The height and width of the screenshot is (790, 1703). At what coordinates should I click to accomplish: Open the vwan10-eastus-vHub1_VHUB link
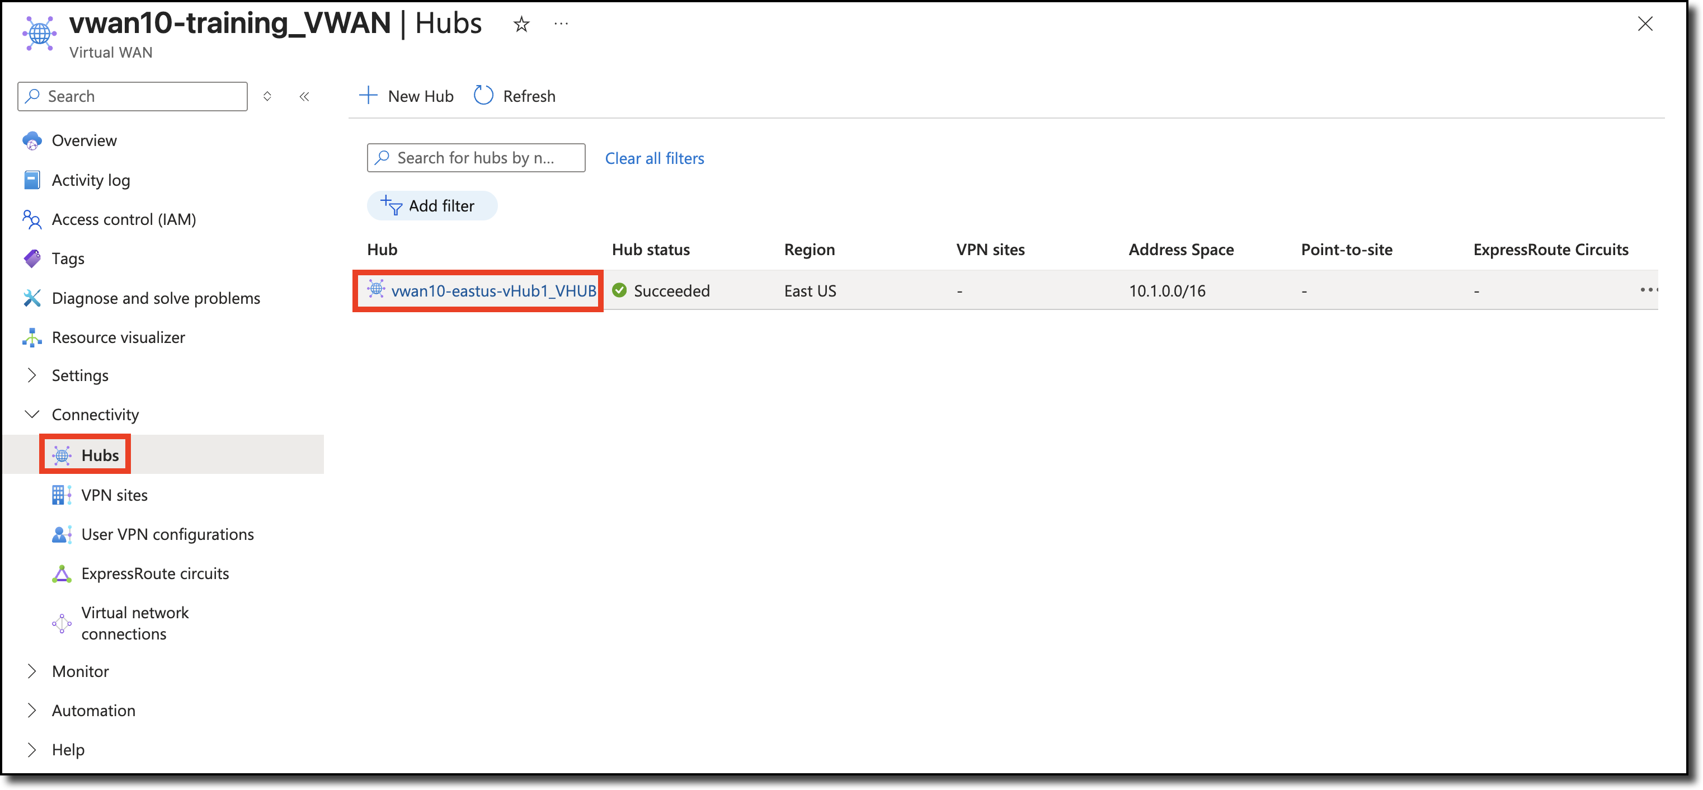click(493, 291)
